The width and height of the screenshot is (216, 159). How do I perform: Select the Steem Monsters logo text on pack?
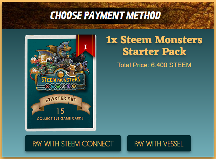tap(61, 79)
